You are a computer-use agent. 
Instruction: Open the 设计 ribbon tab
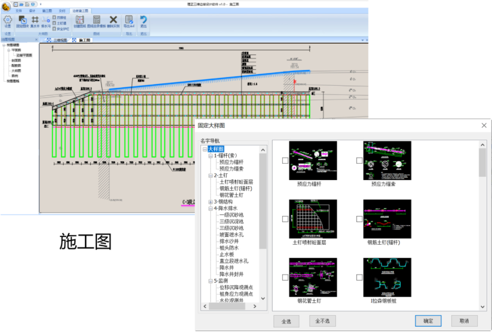click(x=32, y=10)
